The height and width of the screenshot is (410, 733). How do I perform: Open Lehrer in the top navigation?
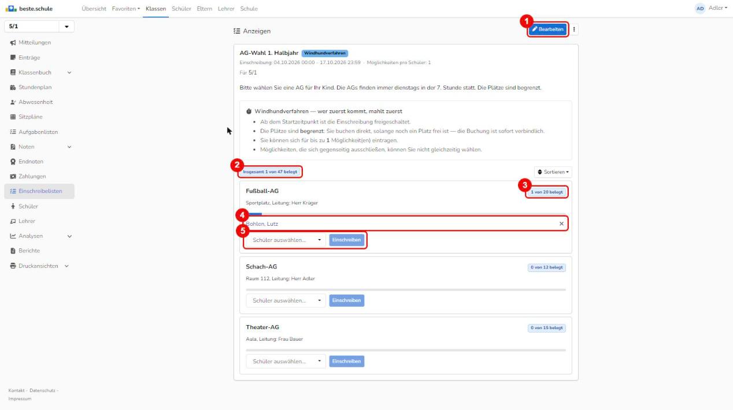coord(226,9)
